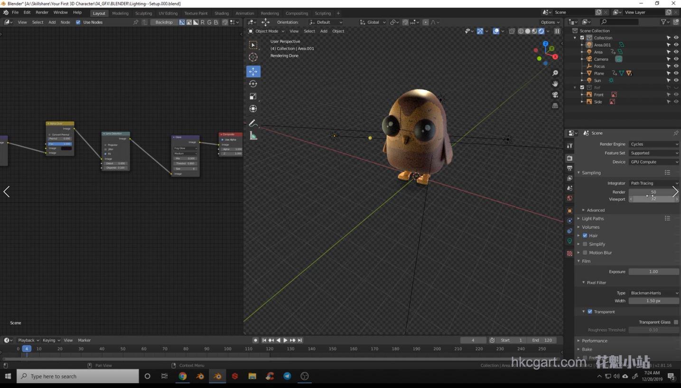Switch to rendered viewport shading
The width and height of the screenshot is (681, 388).
tap(541, 31)
